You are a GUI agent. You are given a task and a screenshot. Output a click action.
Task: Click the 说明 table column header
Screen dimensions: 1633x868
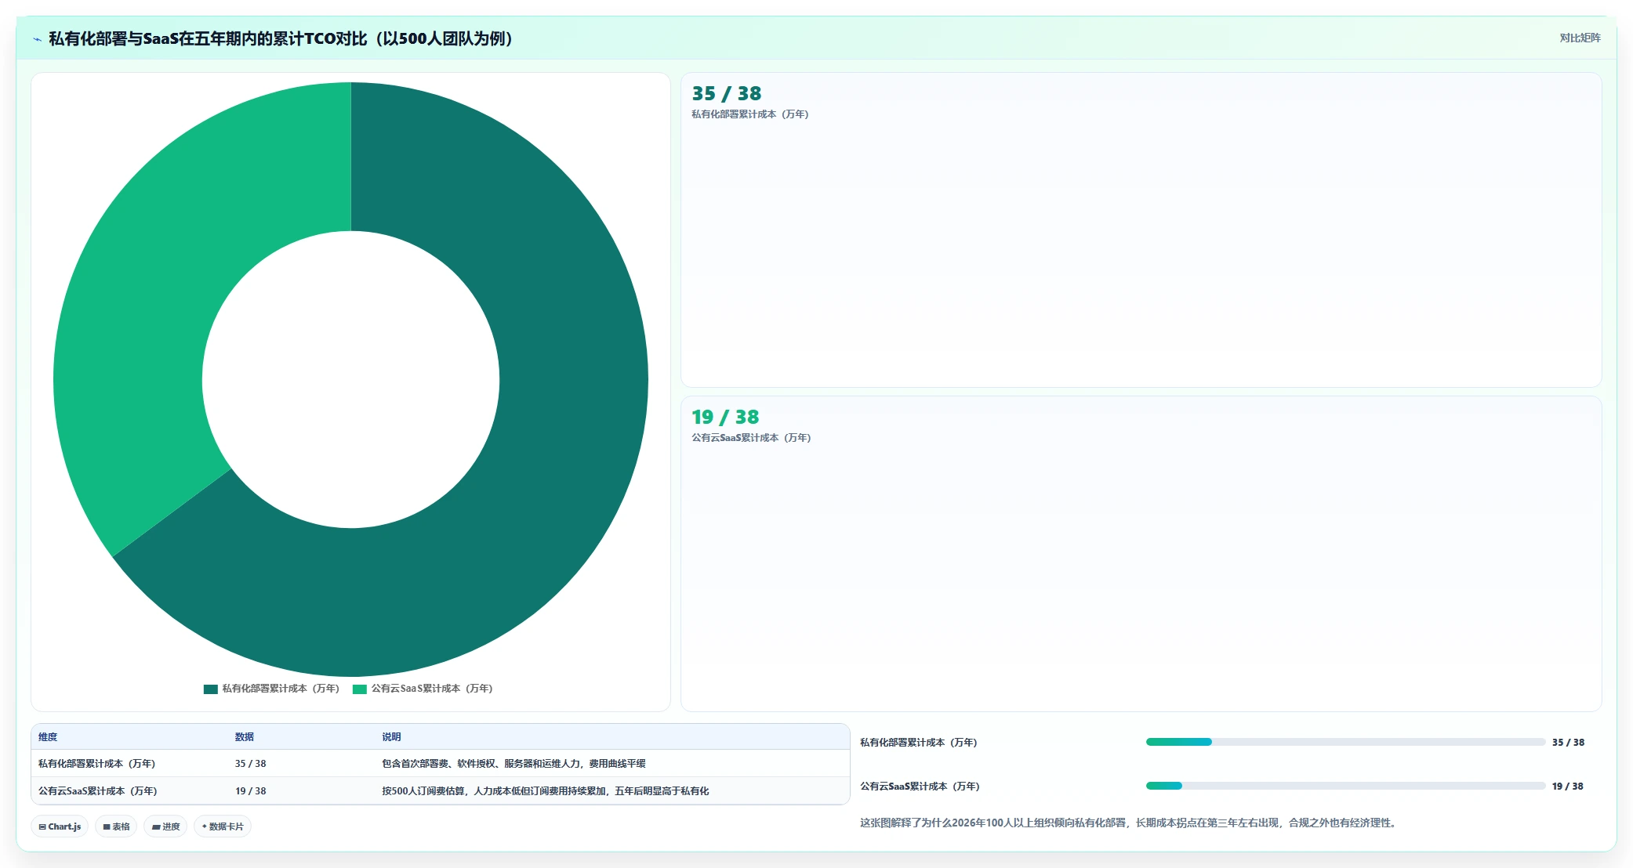click(x=391, y=737)
